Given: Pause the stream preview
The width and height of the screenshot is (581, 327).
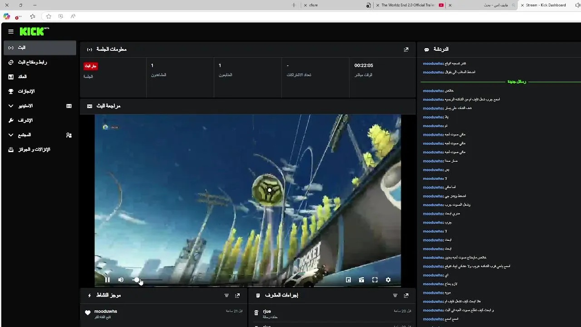Looking at the screenshot, I should pyautogui.click(x=108, y=280).
